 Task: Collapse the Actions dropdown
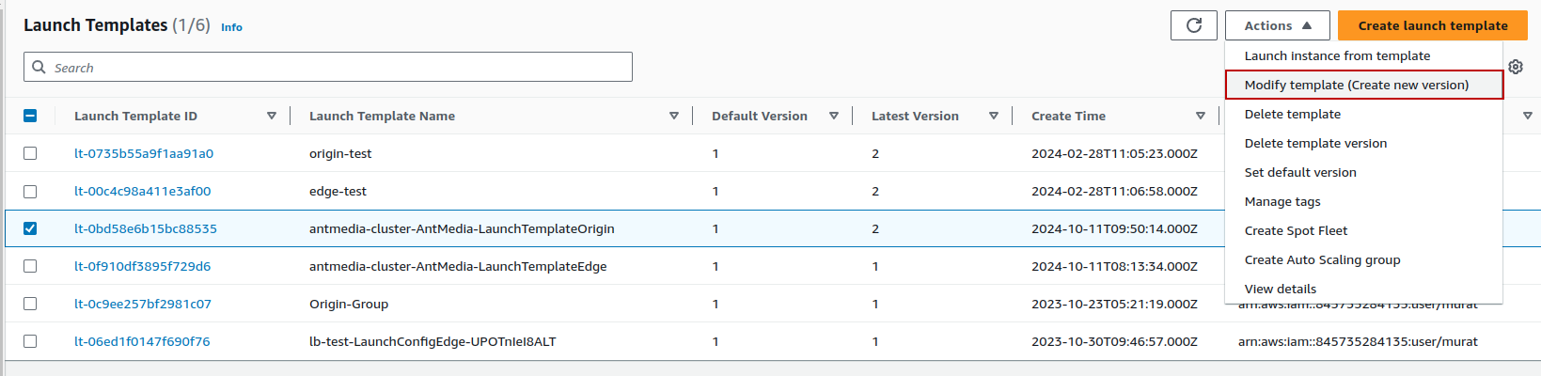1278,25
